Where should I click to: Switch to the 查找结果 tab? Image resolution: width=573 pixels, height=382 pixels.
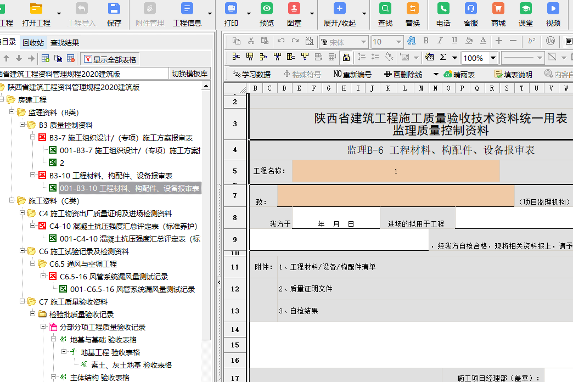click(x=65, y=43)
